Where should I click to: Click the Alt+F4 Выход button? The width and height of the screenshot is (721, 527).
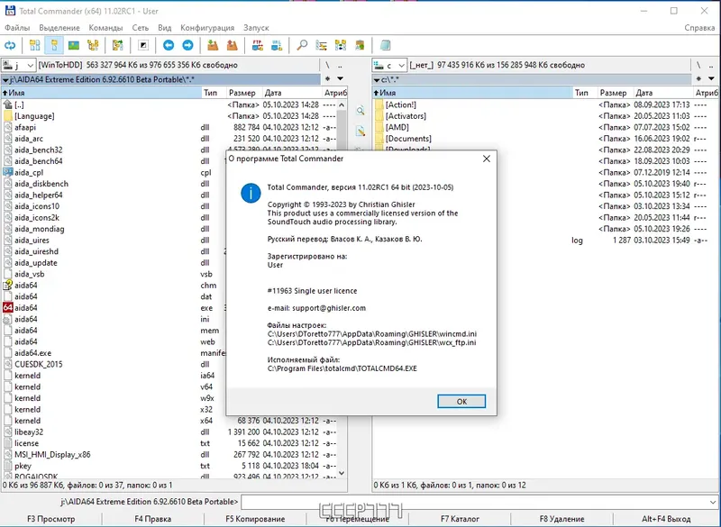point(666,519)
